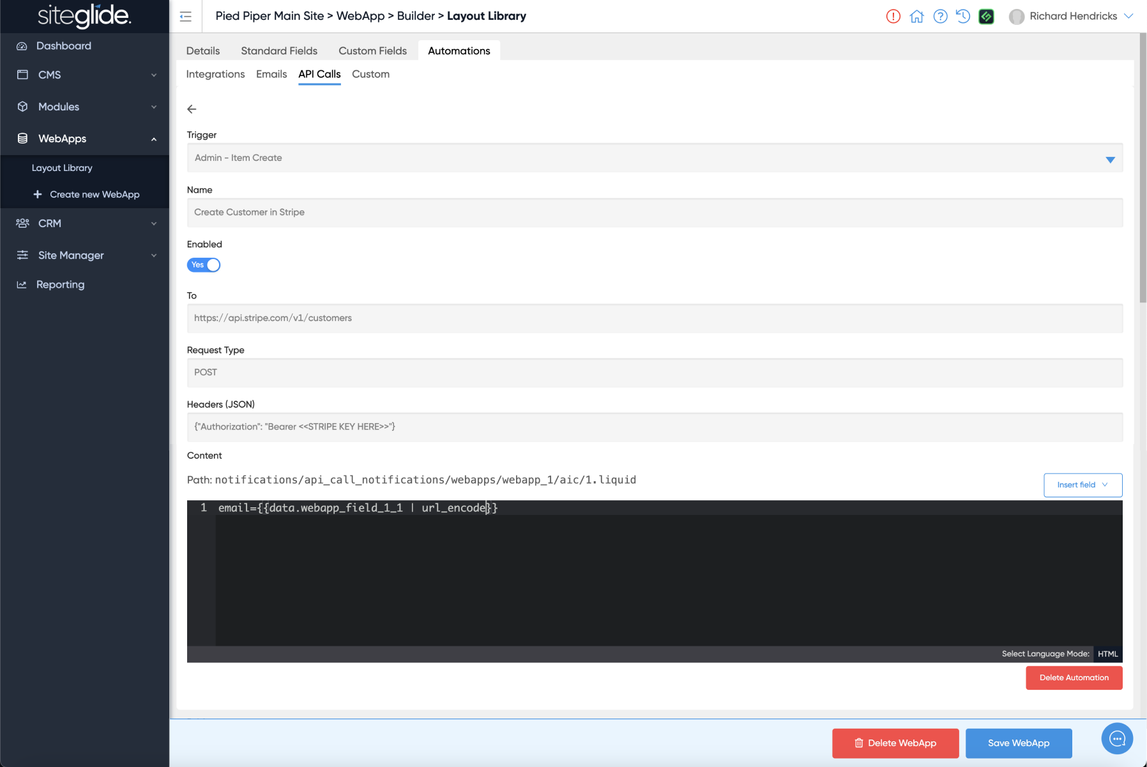Open the Trigger dropdown
1147x767 pixels.
[654, 158]
